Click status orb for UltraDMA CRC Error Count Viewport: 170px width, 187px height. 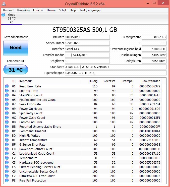click(x=7, y=176)
